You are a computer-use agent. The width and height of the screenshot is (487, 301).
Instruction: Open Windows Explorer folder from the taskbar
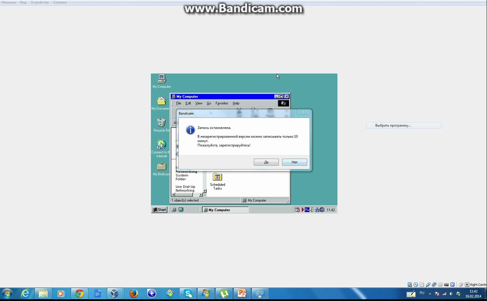43,293
